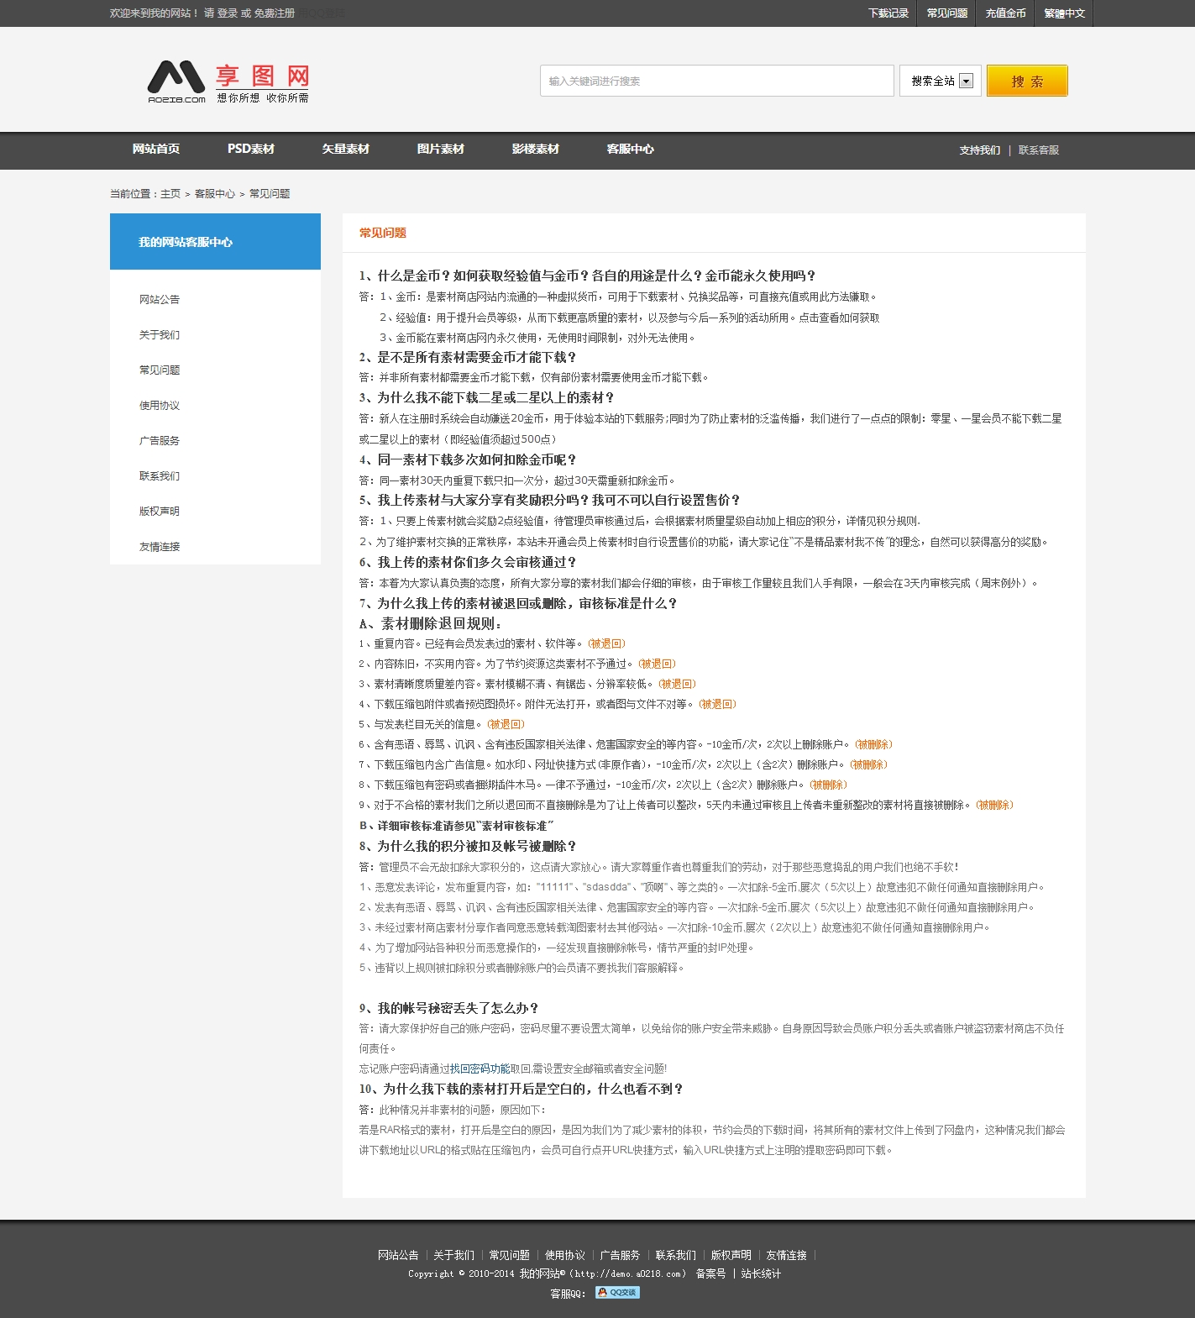Click 站长统计 in the footer
1195x1318 pixels.
[761, 1274]
